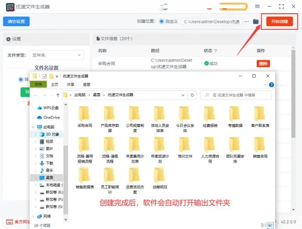The image size is (302, 229).
Task: Select the 年度费用计划表 folder
Action: click(135, 150)
